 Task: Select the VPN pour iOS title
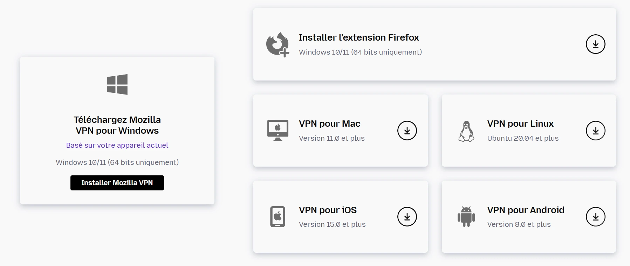(x=328, y=210)
